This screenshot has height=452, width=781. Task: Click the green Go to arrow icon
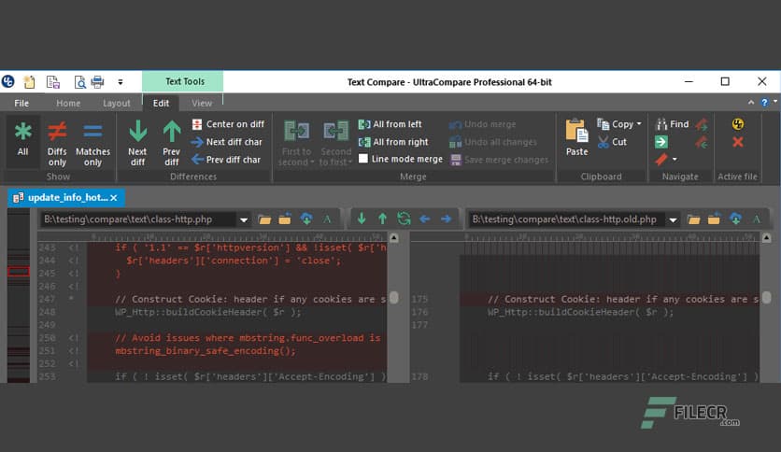pos(661,142)
